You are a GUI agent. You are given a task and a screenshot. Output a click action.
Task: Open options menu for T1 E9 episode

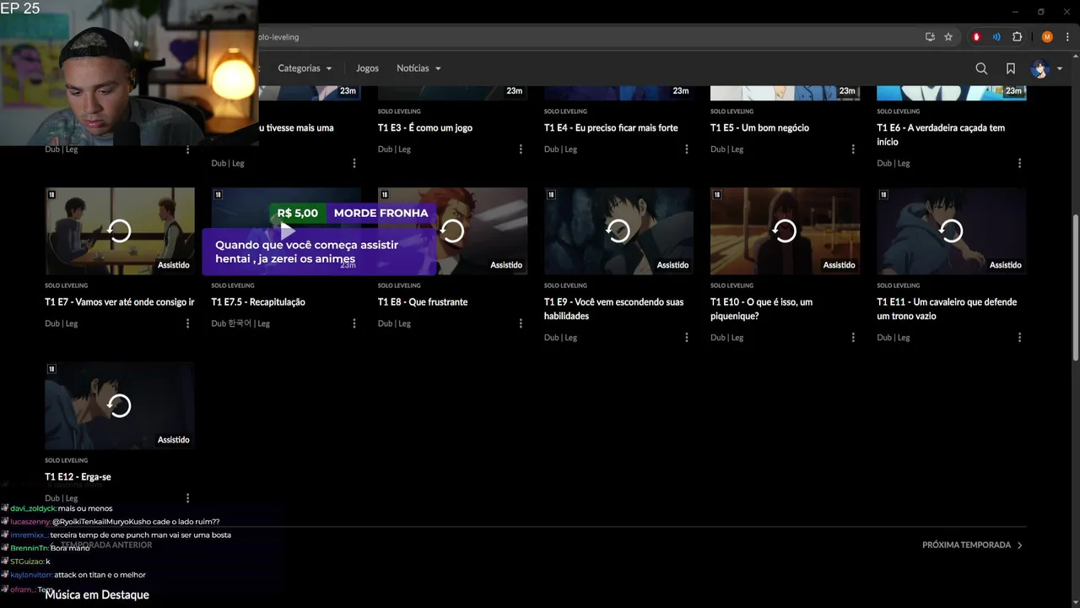pyautogui.click(x=687, y=338)
